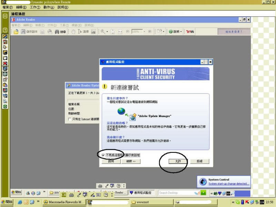Click the 允許 allow button

pyautogui.click(x=178, y=161)
